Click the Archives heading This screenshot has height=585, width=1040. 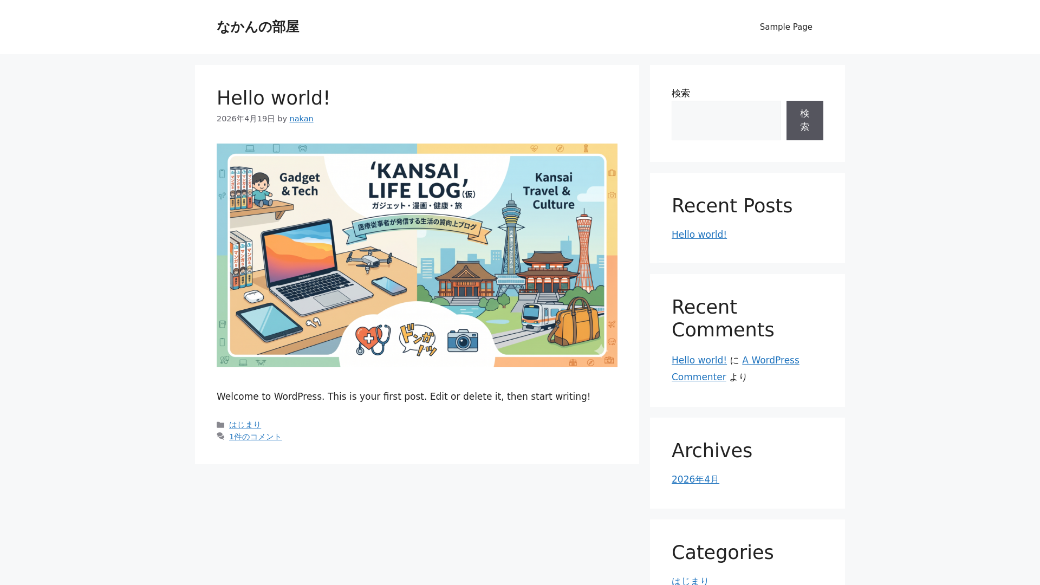[x=712, y=451]
